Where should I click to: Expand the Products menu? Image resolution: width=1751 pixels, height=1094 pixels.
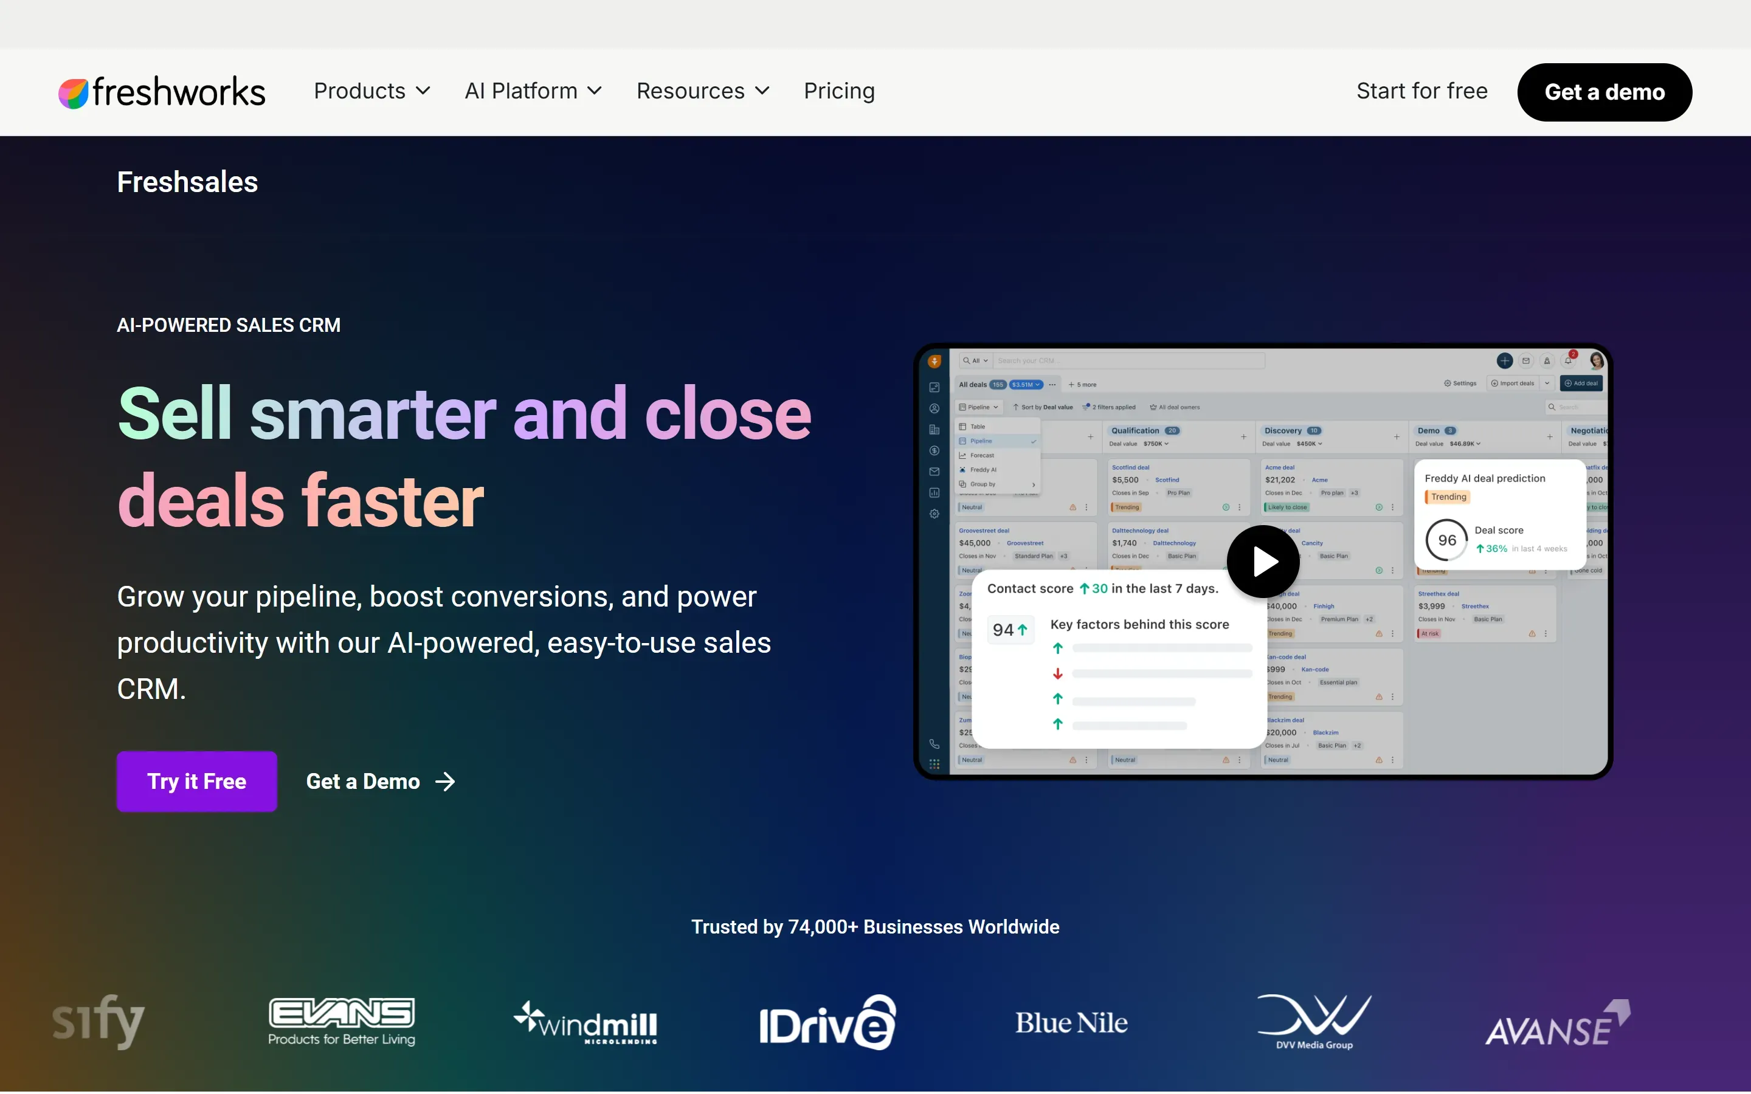click(372, 91)
